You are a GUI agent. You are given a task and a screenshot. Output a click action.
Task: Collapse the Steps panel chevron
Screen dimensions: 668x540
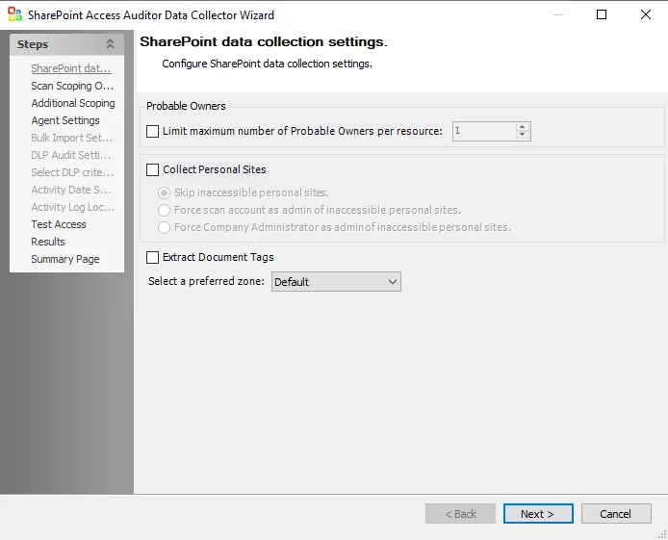110,44
